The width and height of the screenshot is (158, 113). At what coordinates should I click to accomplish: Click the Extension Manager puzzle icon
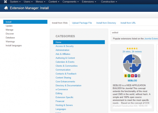[6, 8]
